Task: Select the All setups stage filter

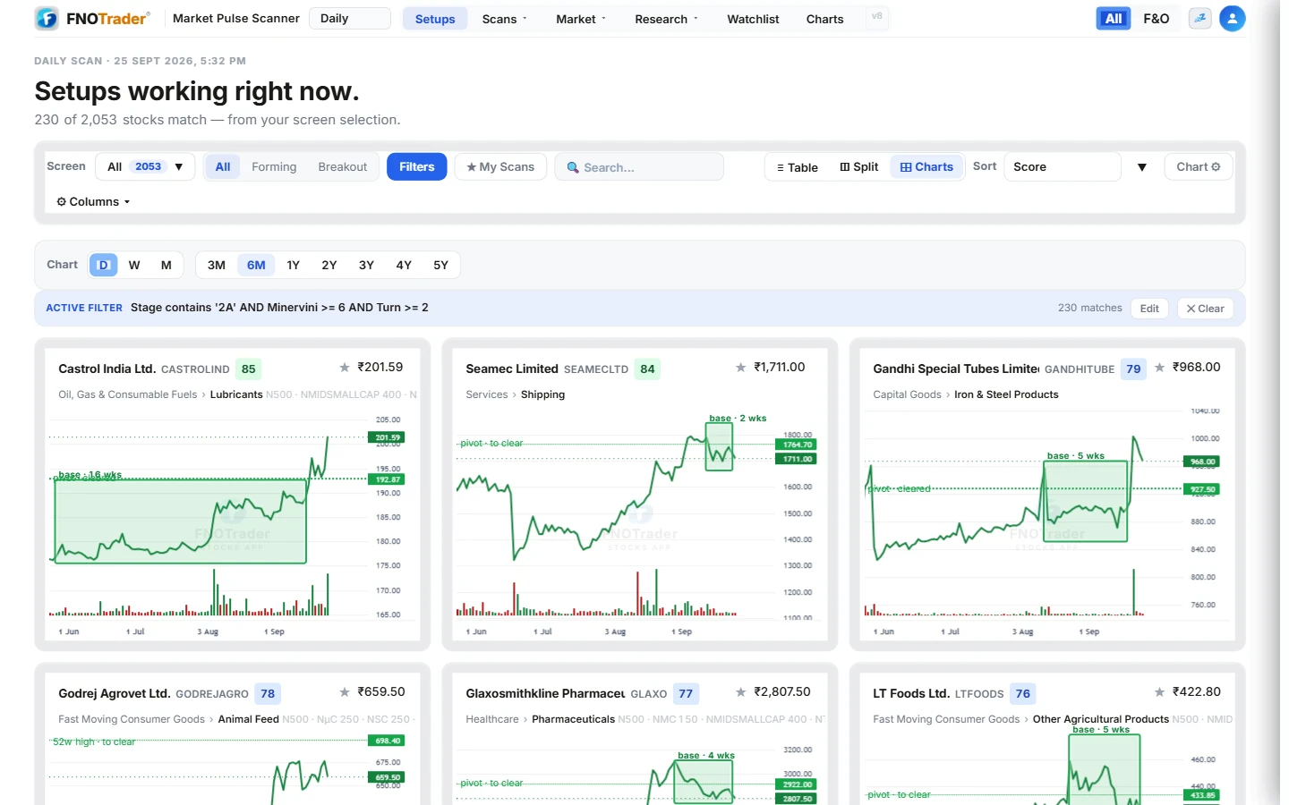Action: click(223, 167)
